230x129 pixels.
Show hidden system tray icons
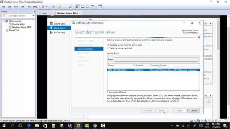pyautogui.click(x=172, y=126)
